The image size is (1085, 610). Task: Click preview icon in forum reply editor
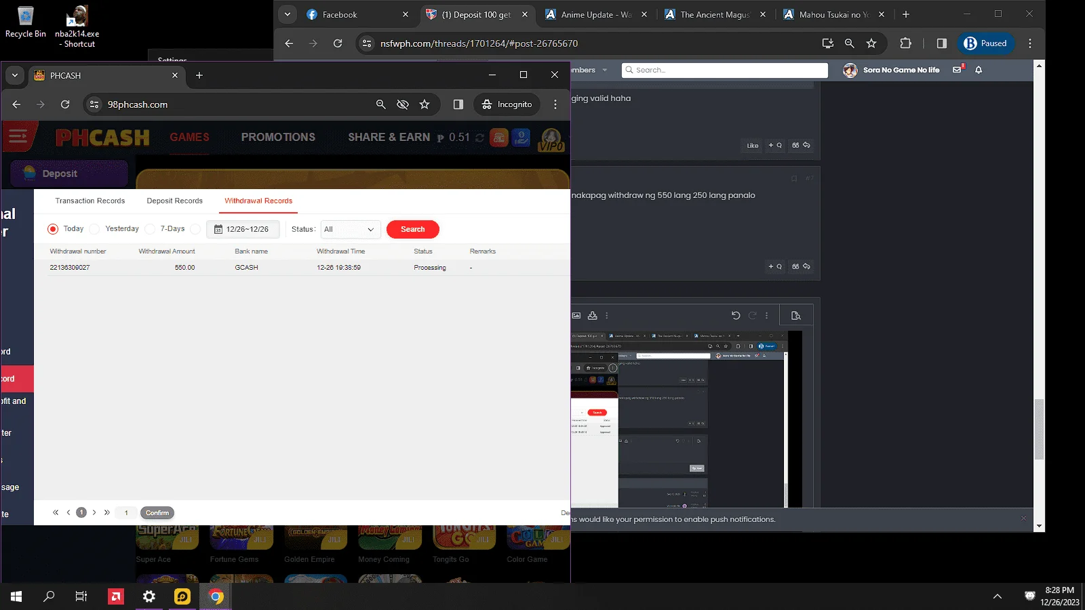[796, 315]
